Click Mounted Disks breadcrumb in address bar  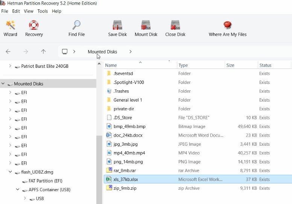(102, 52)
